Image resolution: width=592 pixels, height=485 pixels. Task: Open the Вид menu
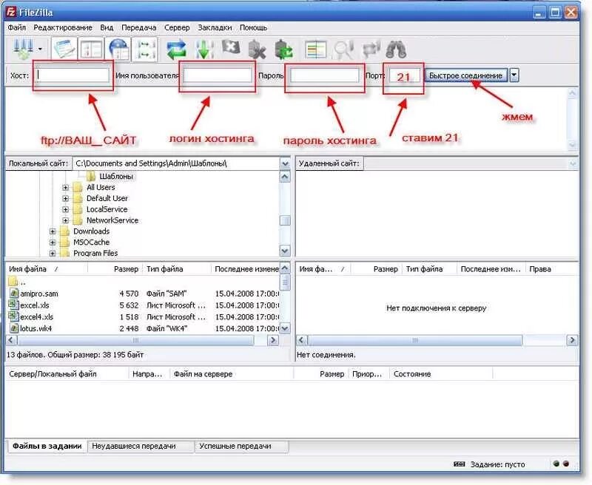(107, 27)
